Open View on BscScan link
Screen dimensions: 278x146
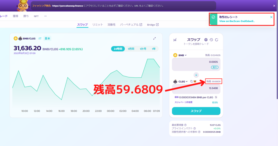coord(237,21)
